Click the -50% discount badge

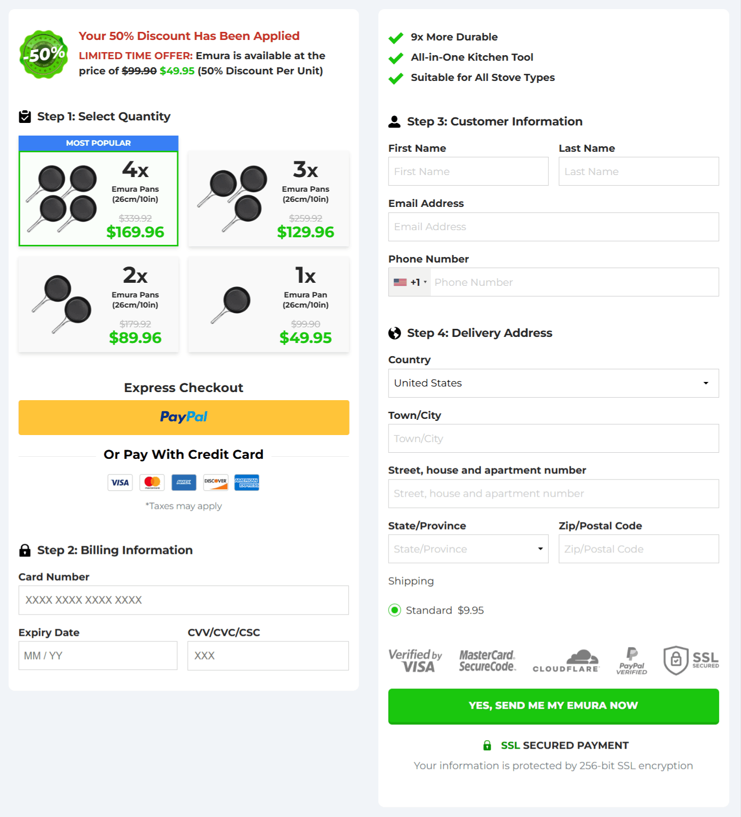[43, 54]
